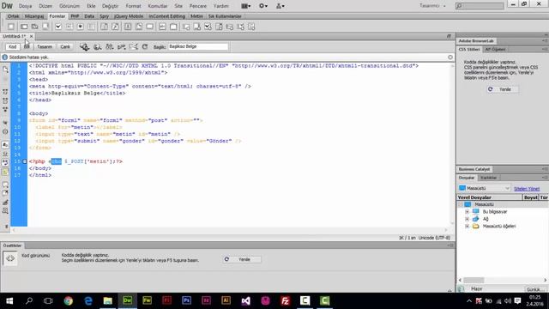The height and width of the screenshot is (309, 549).
Task: Insert an Image Field element
Action: (128, 27)
